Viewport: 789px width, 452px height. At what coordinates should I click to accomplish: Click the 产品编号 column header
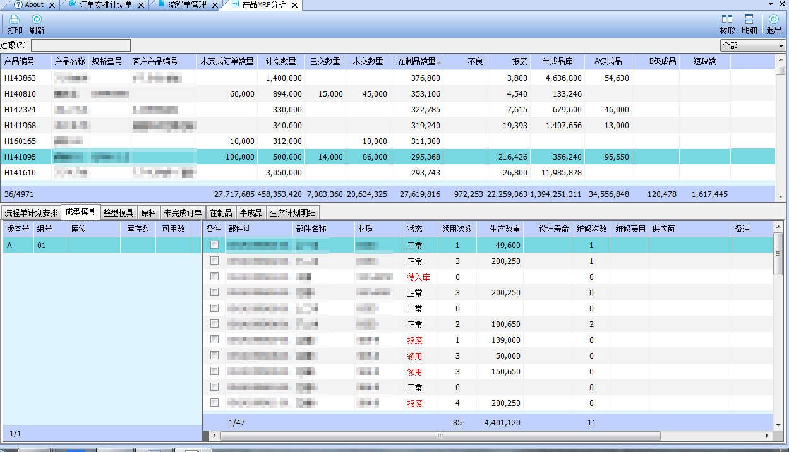point(20,62)
